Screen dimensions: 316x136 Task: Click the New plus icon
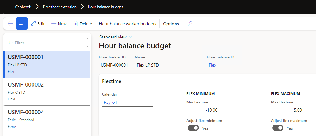point(54,24)
